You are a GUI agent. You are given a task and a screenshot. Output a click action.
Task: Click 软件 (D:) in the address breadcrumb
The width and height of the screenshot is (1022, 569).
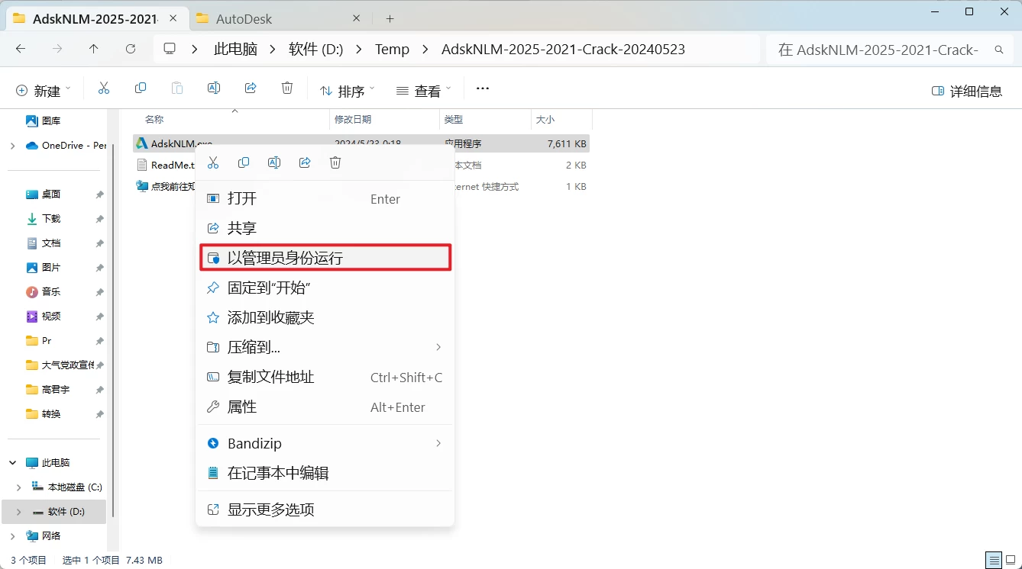click(315, 49)
